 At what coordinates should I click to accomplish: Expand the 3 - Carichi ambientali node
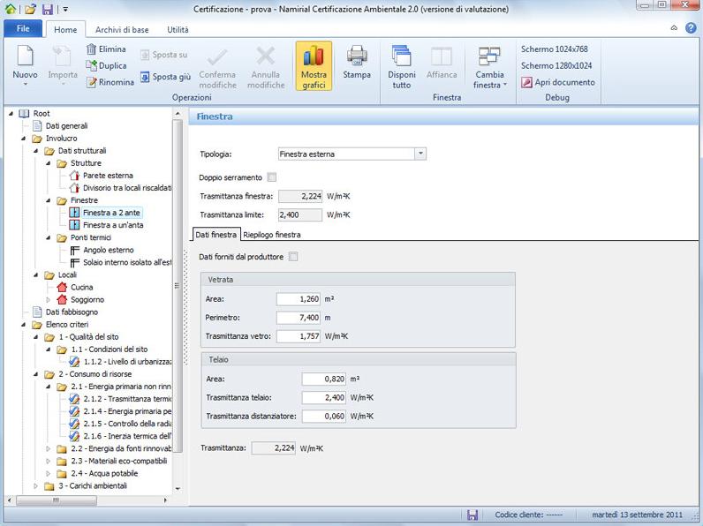36,485
